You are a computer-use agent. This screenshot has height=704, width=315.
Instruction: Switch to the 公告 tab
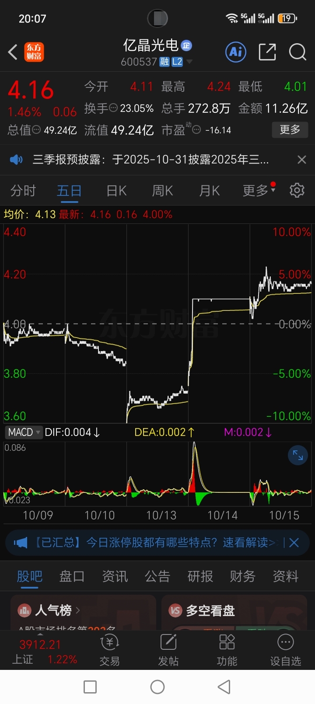pyautogui.click(x=157, y=576)
